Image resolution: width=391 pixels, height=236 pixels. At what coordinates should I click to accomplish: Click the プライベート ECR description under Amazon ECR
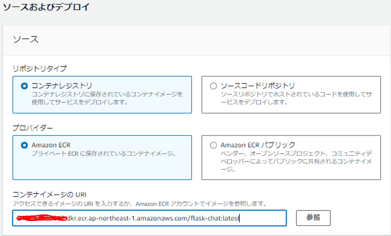pyautogui.click(x=104, y=154)
